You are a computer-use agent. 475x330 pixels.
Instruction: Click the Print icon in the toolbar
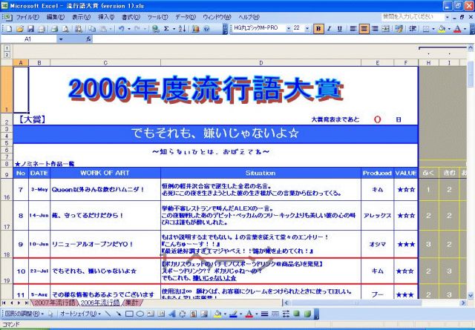pos(53,28)
